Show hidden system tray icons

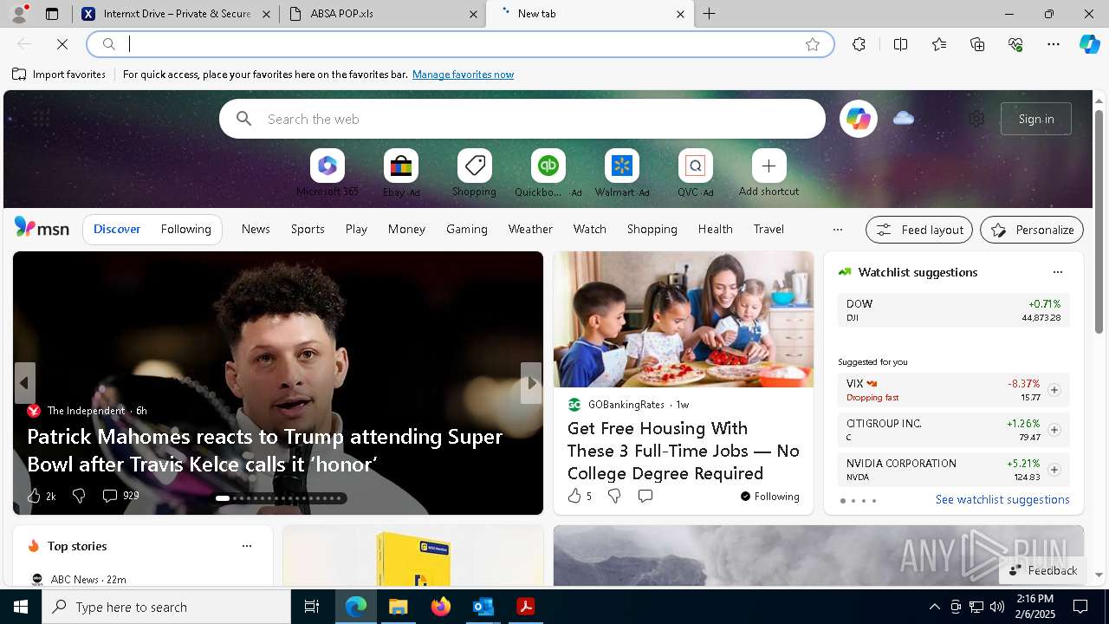point(934,607)
